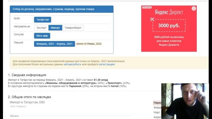Click the Яндекс Директ ad title
The height and width of the screenshot is (119, 212).
(x=169, y=12)
